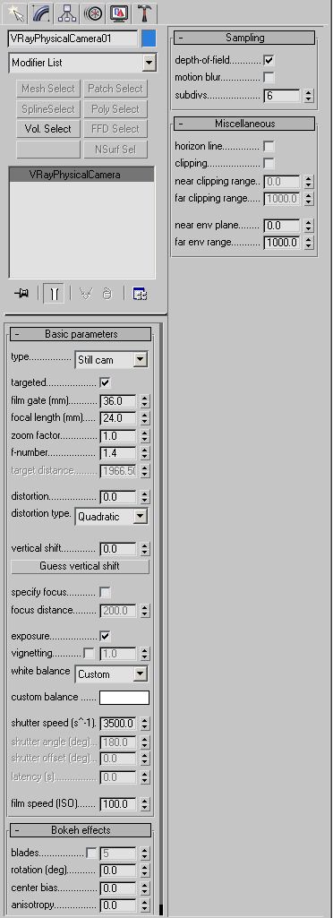Click the Vol. Select button

(x=48, y=129)
